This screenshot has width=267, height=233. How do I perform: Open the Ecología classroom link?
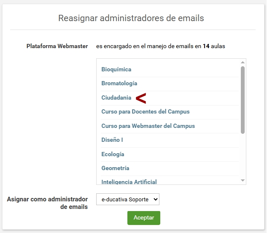coord(113,154)
